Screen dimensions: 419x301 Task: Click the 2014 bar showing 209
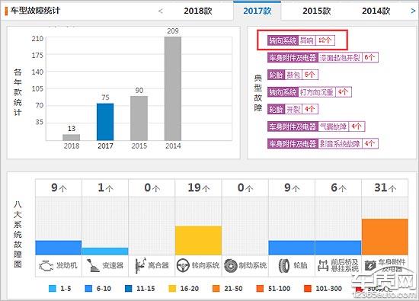173,88
